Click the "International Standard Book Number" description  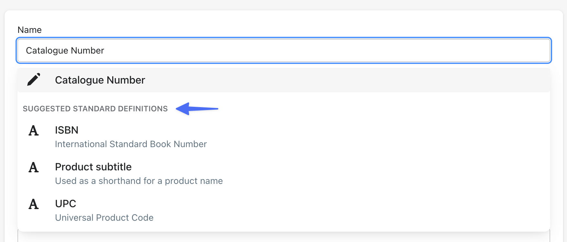131,144
